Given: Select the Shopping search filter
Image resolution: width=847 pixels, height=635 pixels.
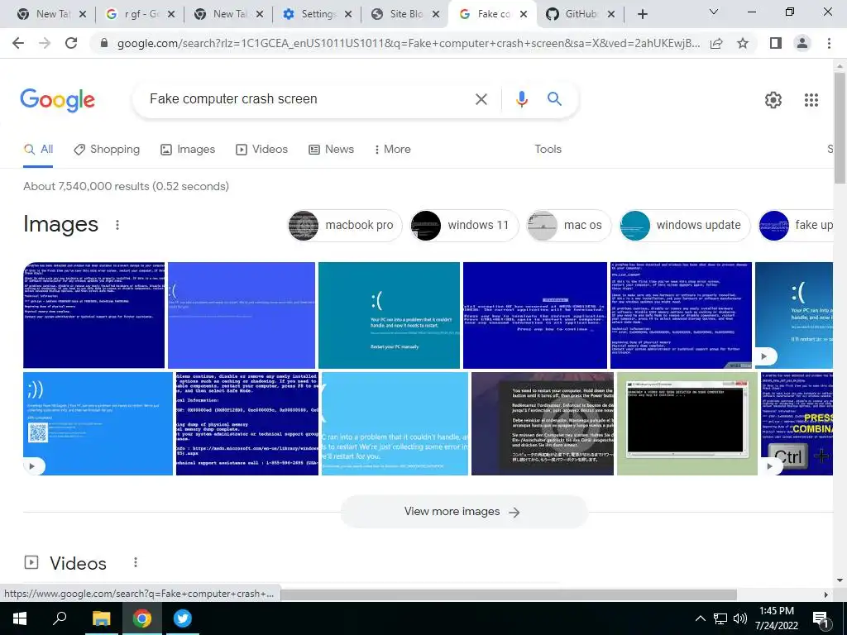Looking at the screenshot, I should (x=107, y=150).
